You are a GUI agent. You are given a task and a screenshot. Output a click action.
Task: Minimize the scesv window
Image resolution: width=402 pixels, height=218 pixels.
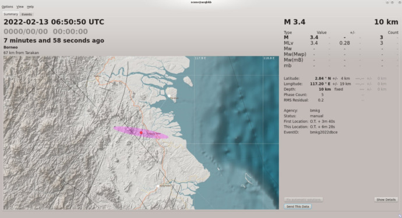[387, 2]
